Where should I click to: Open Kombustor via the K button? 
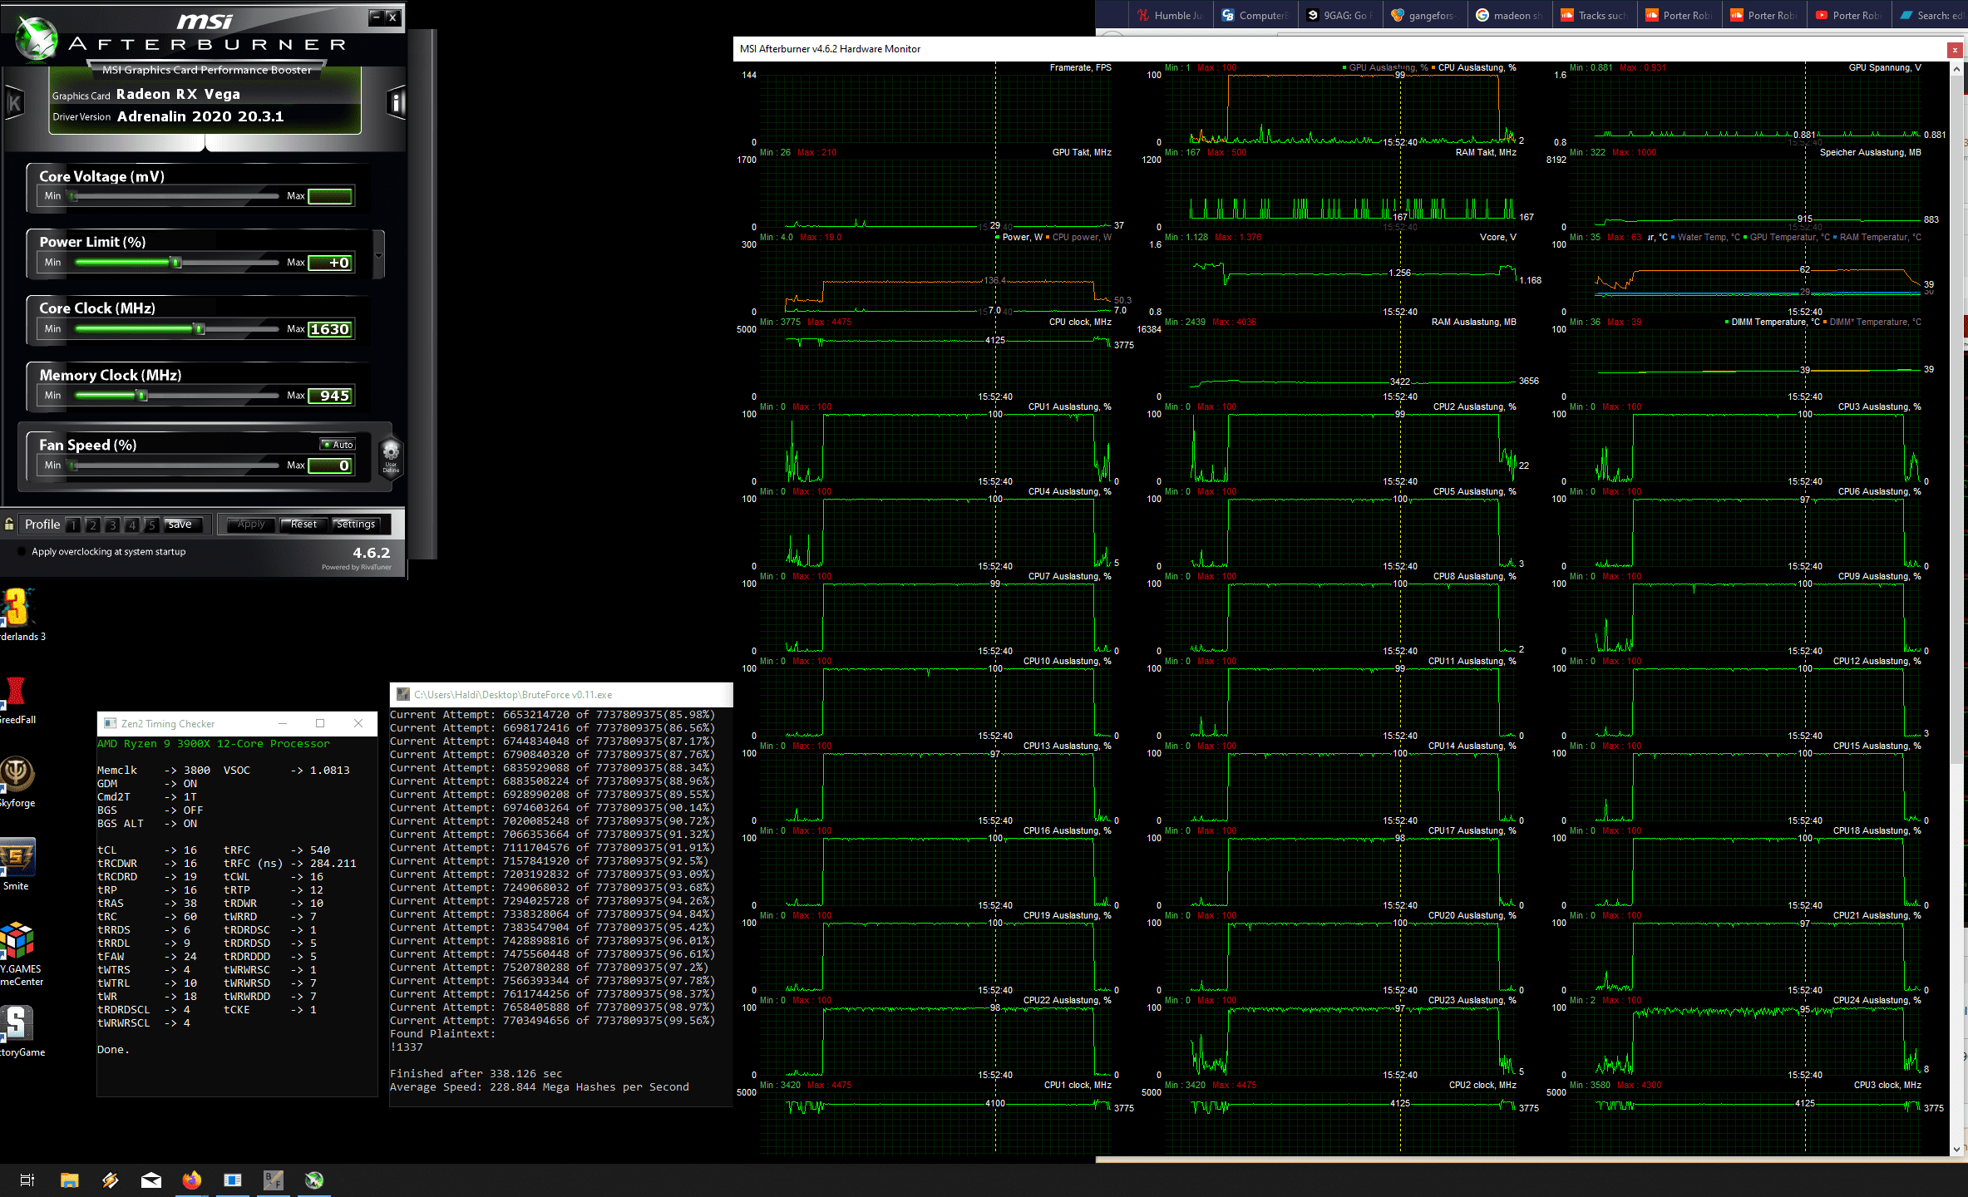14,103
